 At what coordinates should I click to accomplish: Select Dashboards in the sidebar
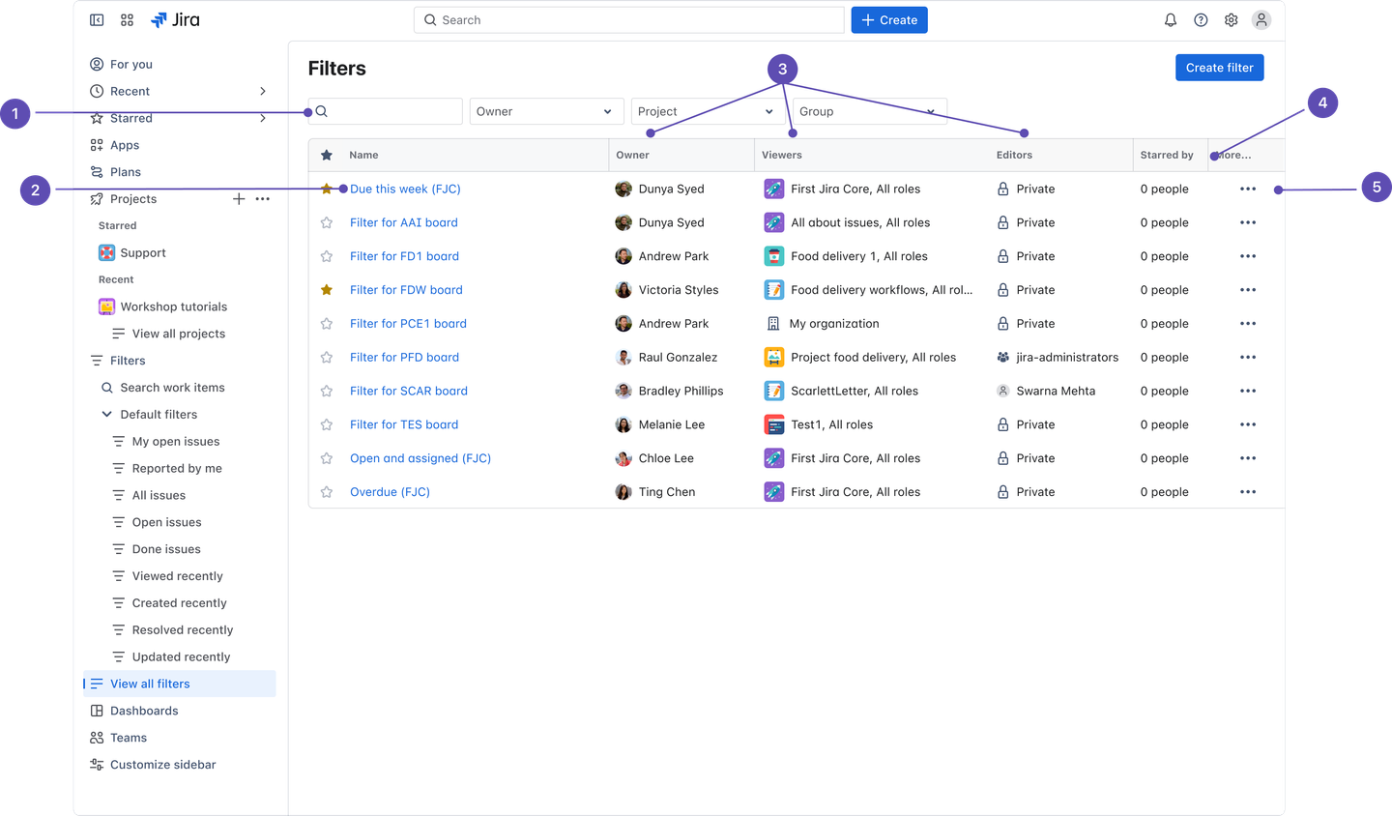click(x=144, y=711)
